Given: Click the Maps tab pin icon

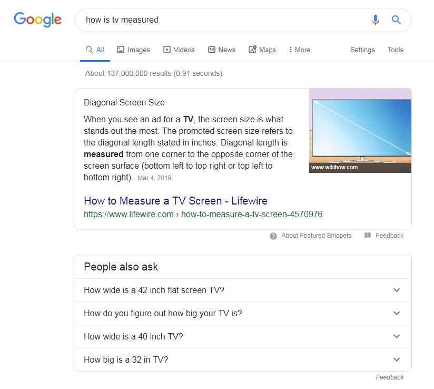Looking at the screenshot, I should click(252, 50).
